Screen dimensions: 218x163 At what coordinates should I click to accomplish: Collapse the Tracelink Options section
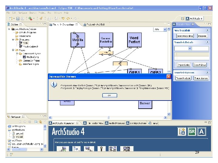207,72
